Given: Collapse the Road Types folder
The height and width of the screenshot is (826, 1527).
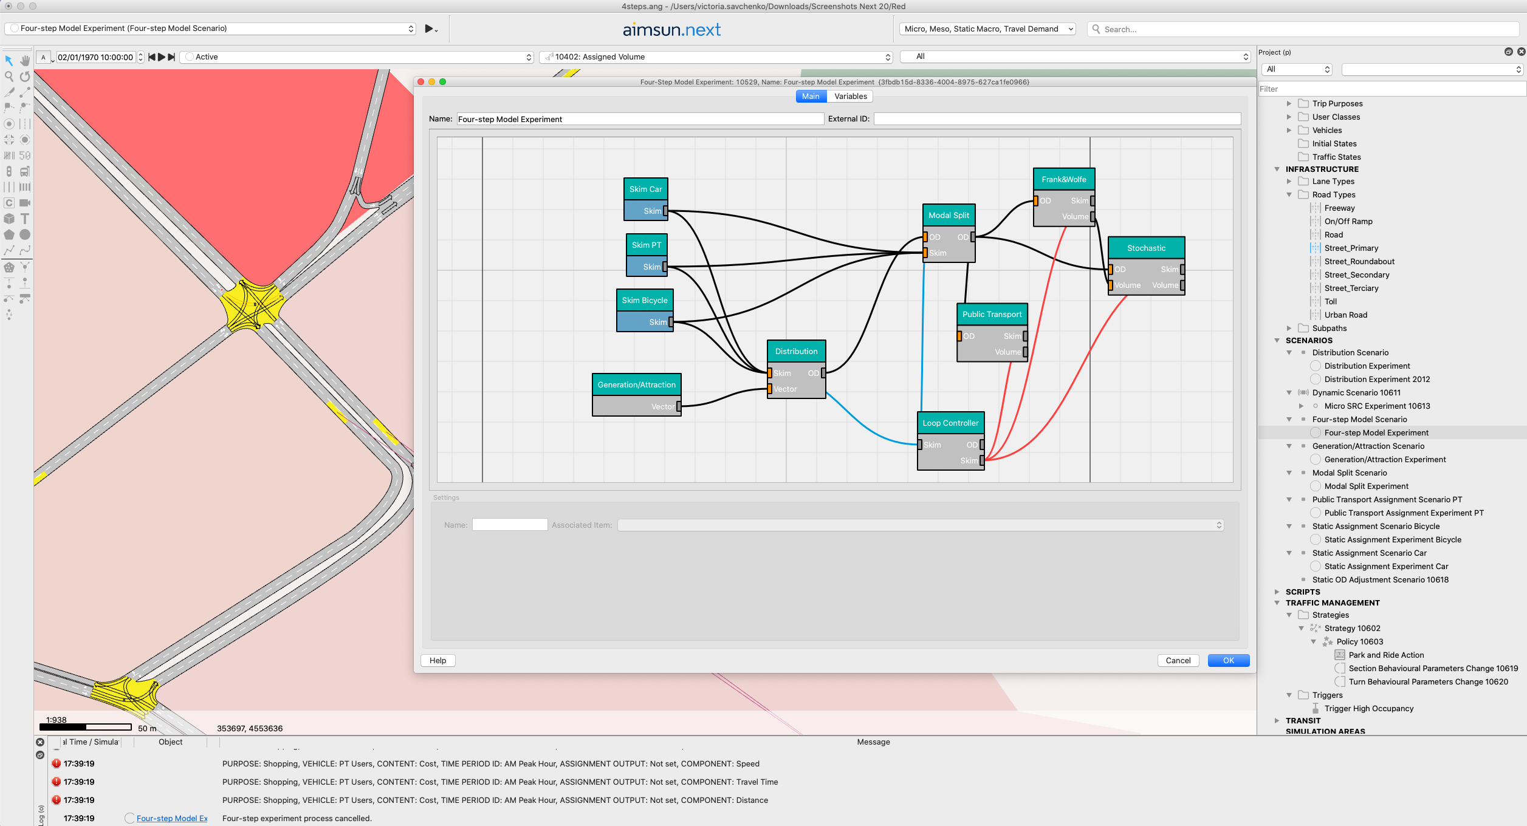Looking at the screenshot, I should (1289, 195).
